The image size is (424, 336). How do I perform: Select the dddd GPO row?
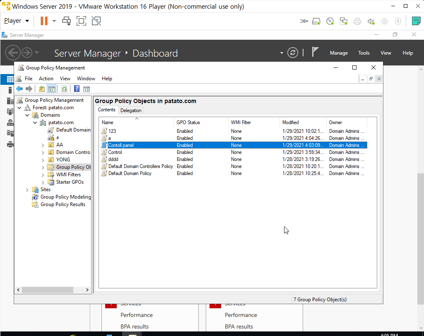click(x=234, y=159)
